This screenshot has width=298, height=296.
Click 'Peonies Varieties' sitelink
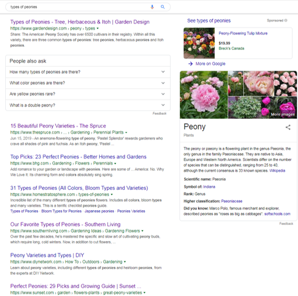click(131, 211)
